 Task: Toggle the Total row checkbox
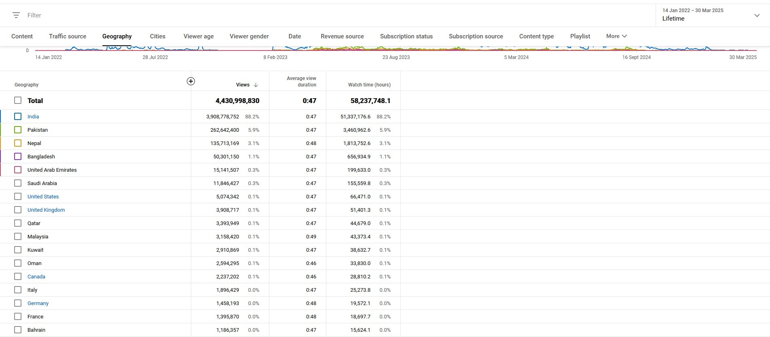pyautogui.click(x=18, y=100)
